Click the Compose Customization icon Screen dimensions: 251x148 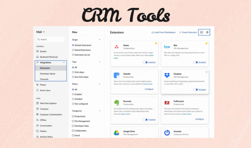(x=38, y=114)
